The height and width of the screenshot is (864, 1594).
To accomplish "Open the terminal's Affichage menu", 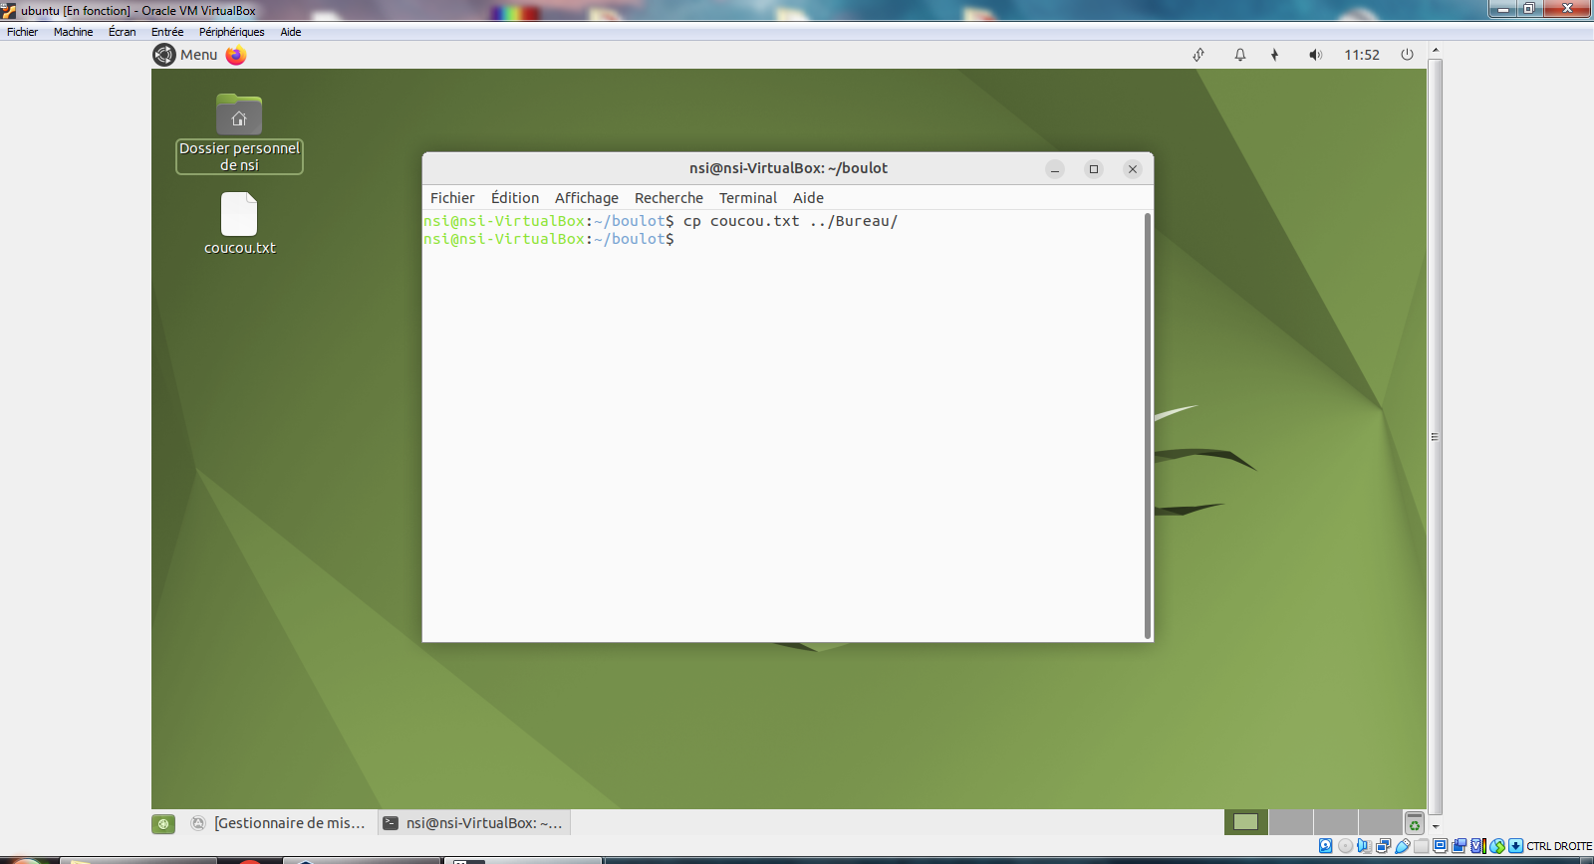I will [586, 198].
